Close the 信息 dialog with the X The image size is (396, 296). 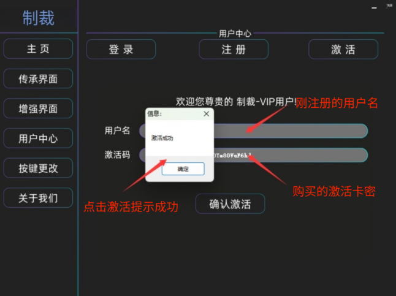click(x=206, y=113)
